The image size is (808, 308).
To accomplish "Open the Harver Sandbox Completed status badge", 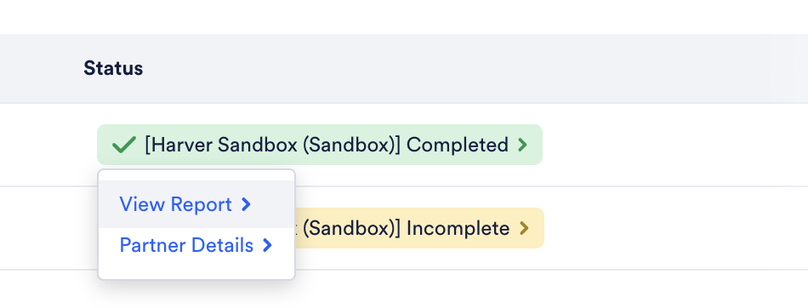I will click(x=320, y=145).
